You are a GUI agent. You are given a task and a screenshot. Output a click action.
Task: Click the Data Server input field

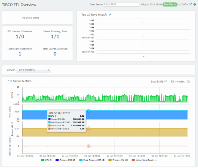121,5
